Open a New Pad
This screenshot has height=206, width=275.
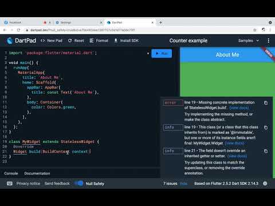tap(52, 41)
